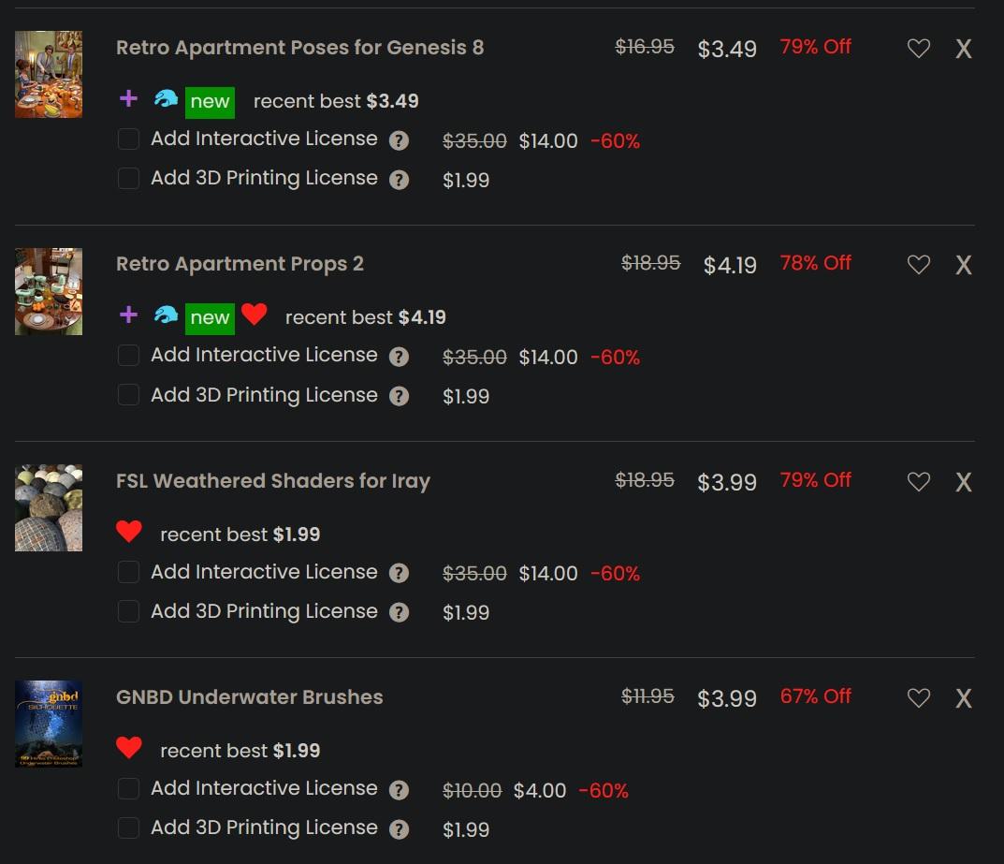Viewport: 1004px width, 864px height.
Task: Tick Interactive License for GNBD Underwater Brushes
Action: click(128, 789)
